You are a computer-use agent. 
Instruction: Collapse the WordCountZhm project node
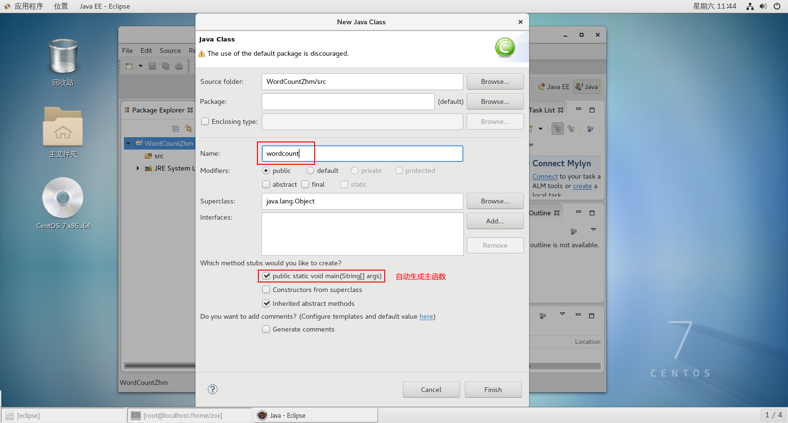coord(128,143)
